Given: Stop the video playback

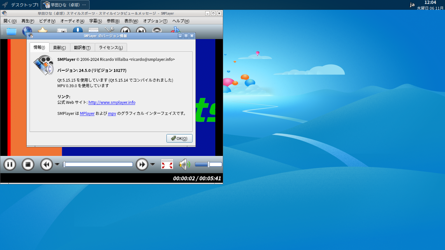Looking at the screenshot, I should coord(28,164).
